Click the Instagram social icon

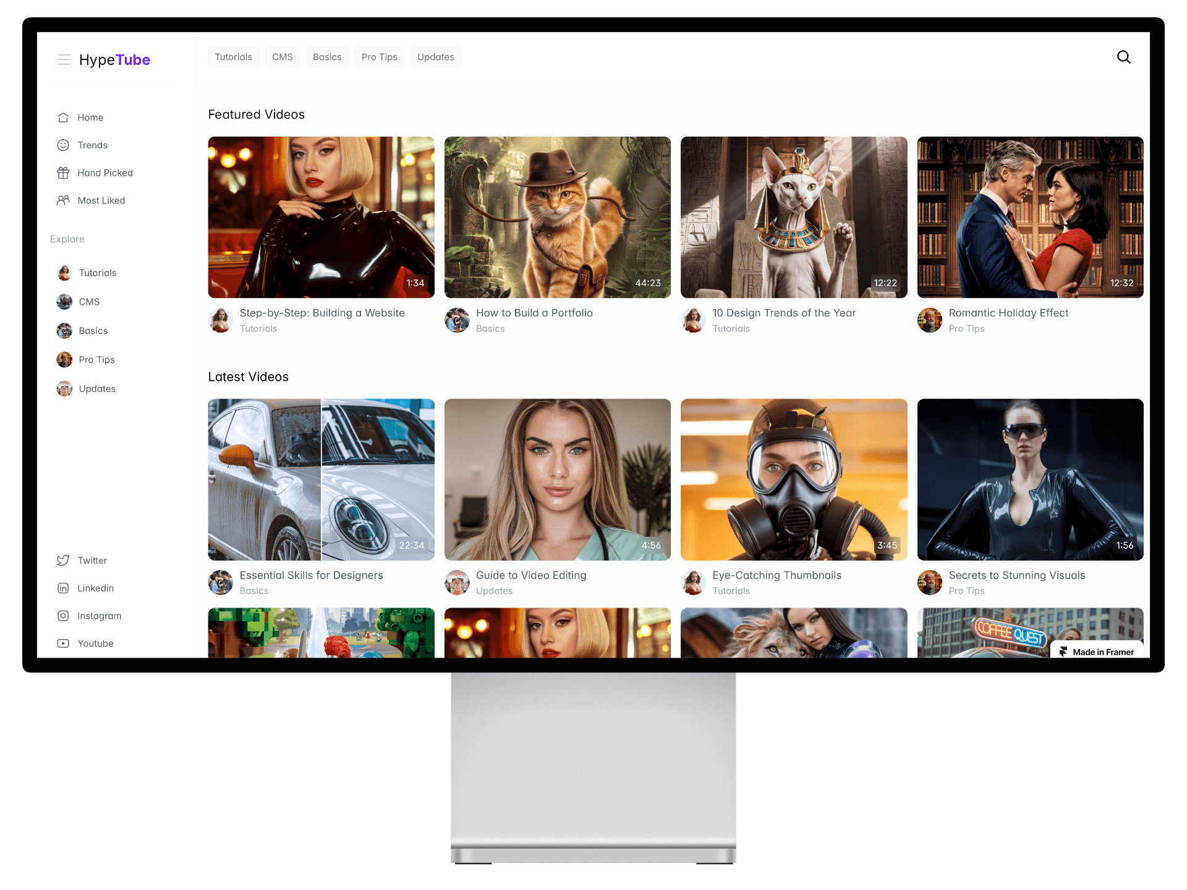click(64, 615)
